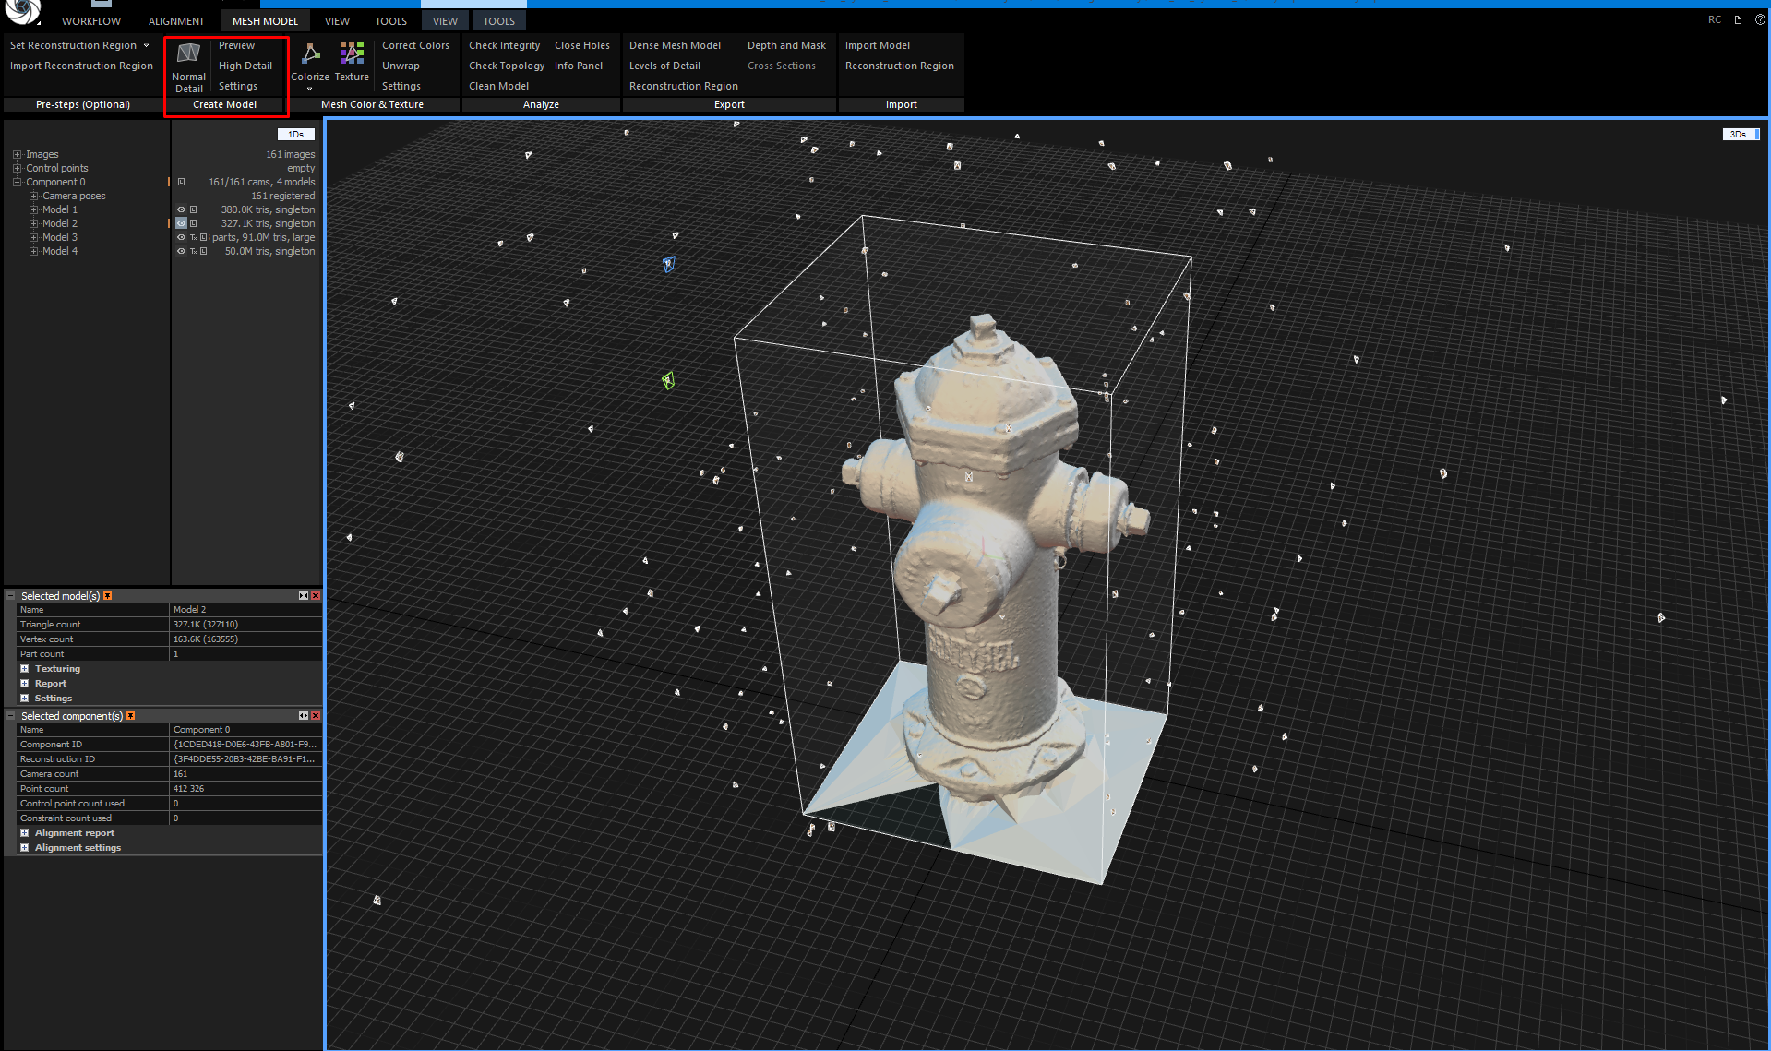1771x1051 pixels.
Task: Hide Model 1 using its eye icon
Action: pos(182,209)
